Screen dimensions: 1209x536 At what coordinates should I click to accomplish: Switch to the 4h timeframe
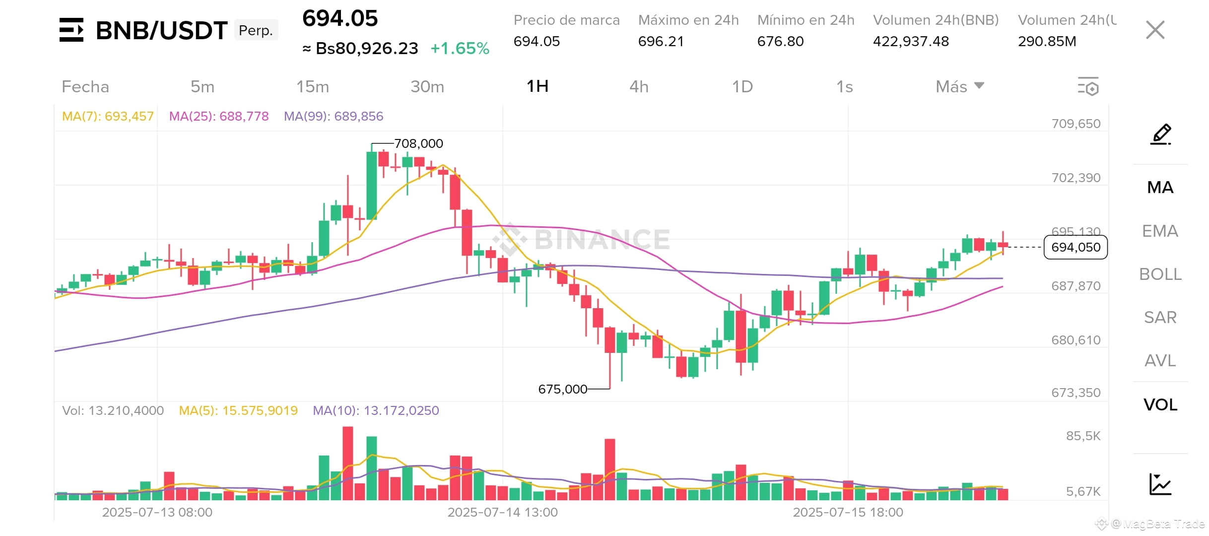coord(639,86)
